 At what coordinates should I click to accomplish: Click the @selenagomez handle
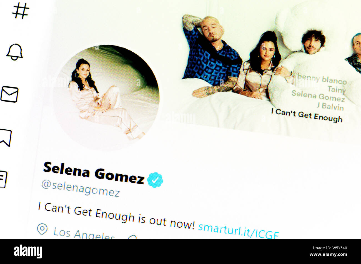pyautogui.click(x=81, y=188)
